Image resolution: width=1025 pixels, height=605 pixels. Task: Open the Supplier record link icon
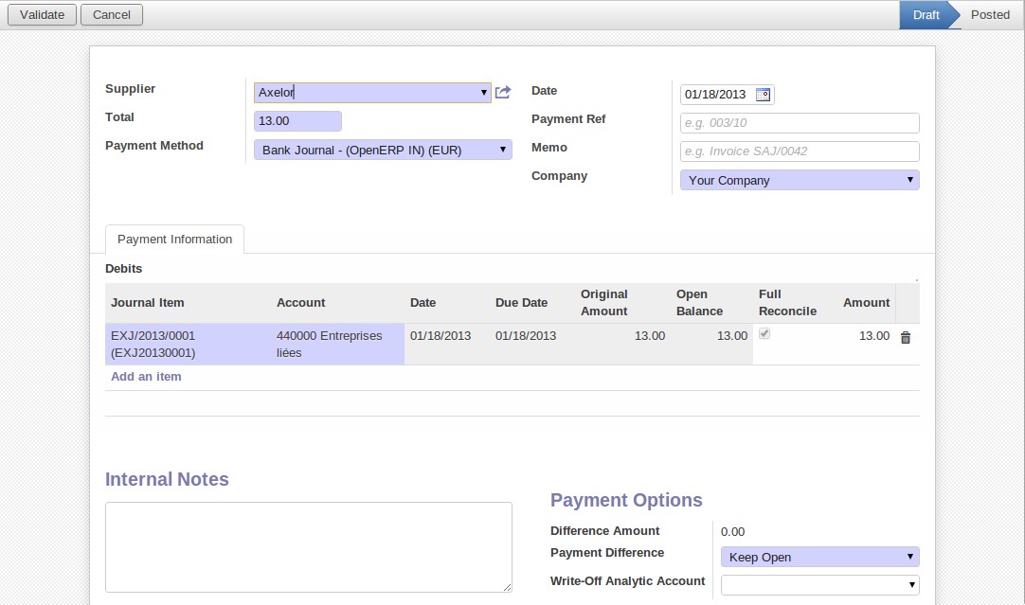pyautogui.click(x=503, y=92)
